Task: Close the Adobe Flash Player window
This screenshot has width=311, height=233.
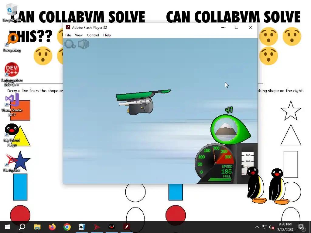Action: [251, 27]
